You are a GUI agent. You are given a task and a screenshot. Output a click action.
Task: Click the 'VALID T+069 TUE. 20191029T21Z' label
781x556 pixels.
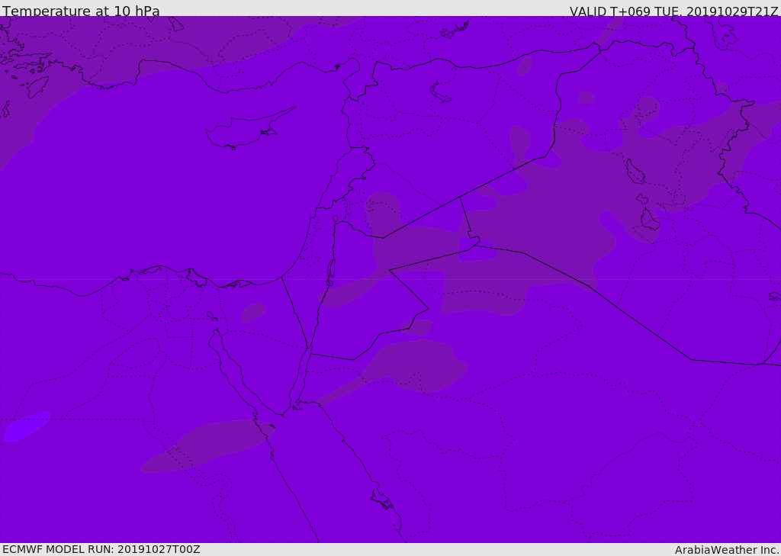[x=673, y=11]
